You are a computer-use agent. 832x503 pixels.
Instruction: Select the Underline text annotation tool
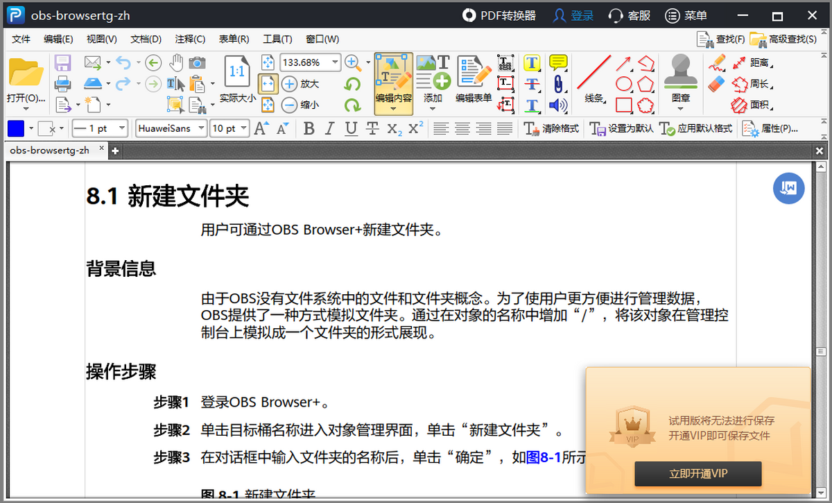[532, 105]
